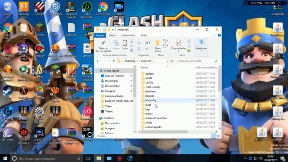The image size is (288, 162).
Task: Select the crash-reports folder
Action: (x=153, y=87)
